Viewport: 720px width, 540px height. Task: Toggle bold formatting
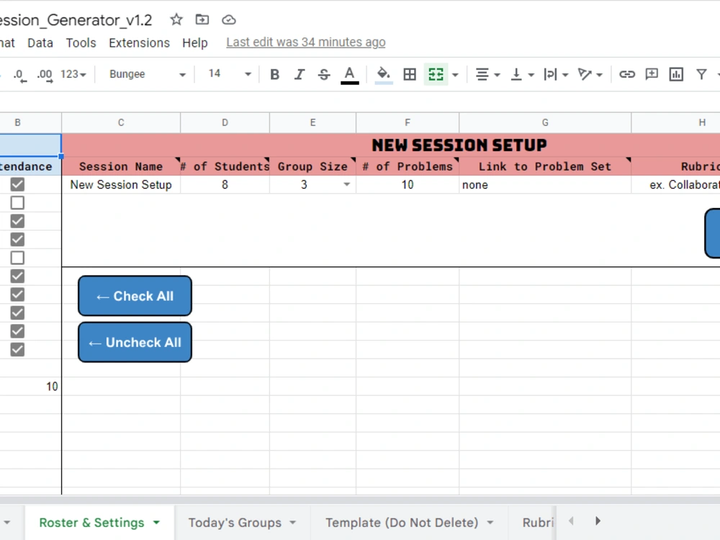[274, 74]
